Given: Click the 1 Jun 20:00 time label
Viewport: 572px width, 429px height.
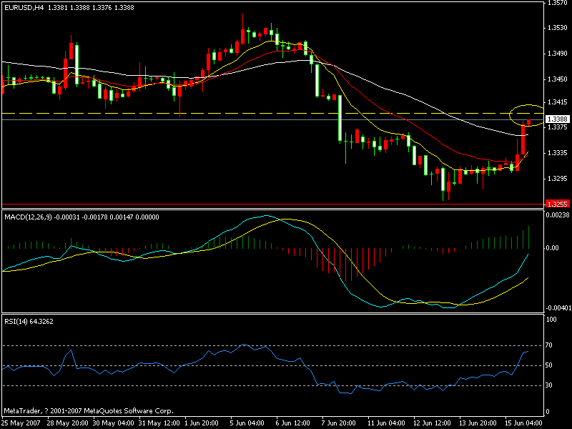Looking at the screenshot, I should [x=202, y=423].
